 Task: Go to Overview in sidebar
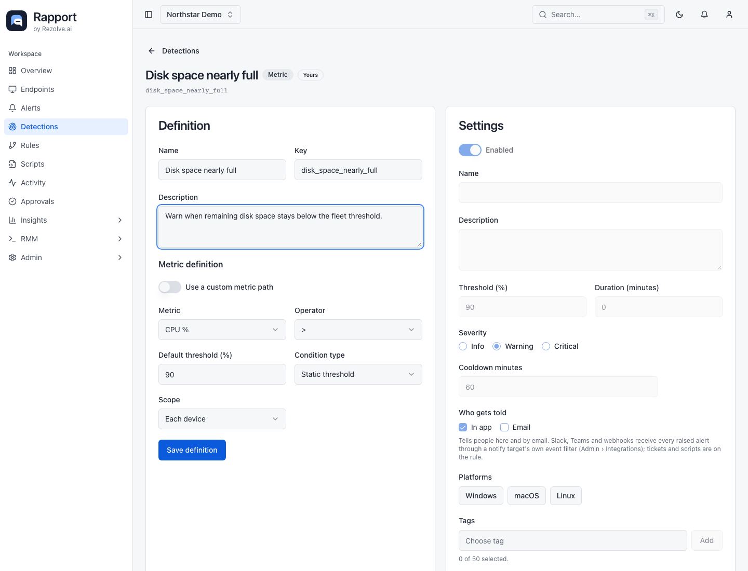66,71
